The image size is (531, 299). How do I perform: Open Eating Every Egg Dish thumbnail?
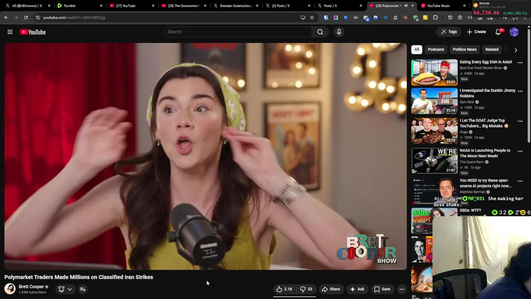point(434,72)
